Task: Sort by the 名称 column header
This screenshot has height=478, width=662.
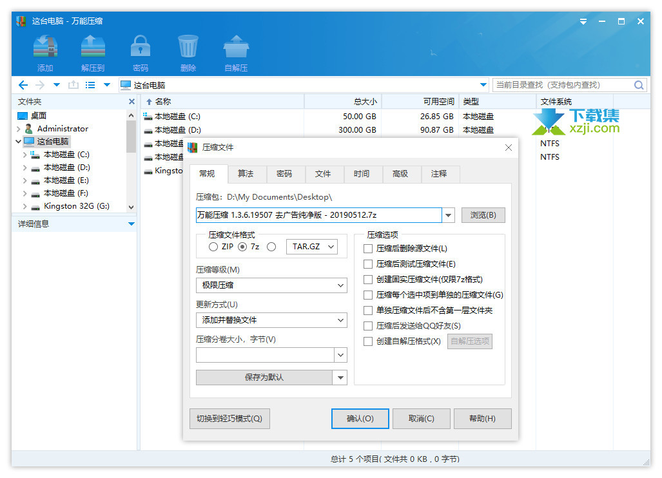Action: click(x=223, y=102)
